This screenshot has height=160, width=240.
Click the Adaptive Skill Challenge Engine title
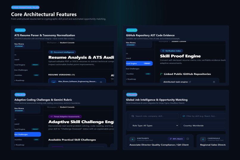[81, 122]
